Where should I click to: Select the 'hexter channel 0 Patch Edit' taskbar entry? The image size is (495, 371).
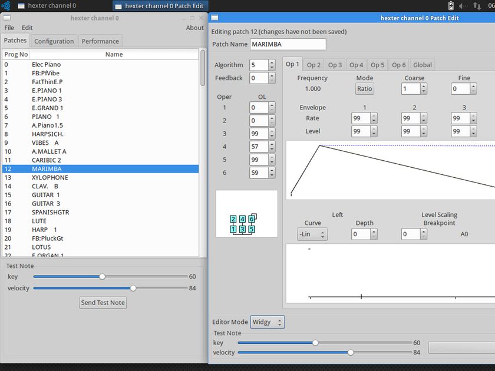click(160, 5)
